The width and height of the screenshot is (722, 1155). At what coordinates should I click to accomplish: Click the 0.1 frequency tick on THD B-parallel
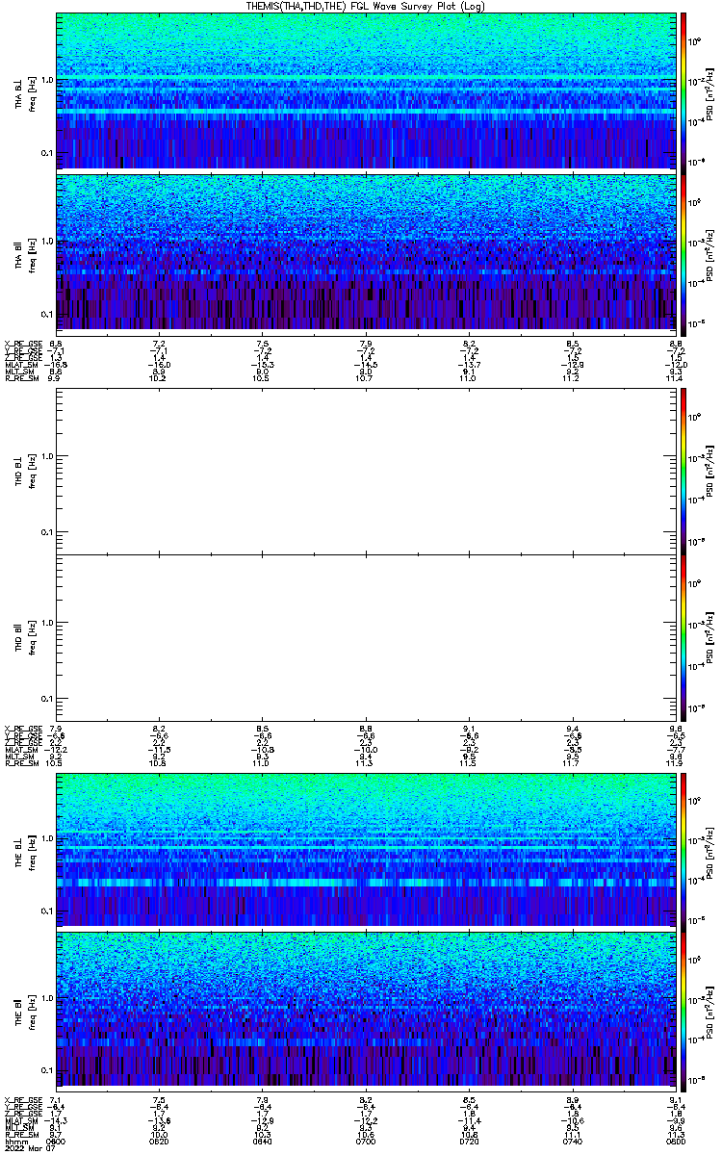[x=46, y=698]
